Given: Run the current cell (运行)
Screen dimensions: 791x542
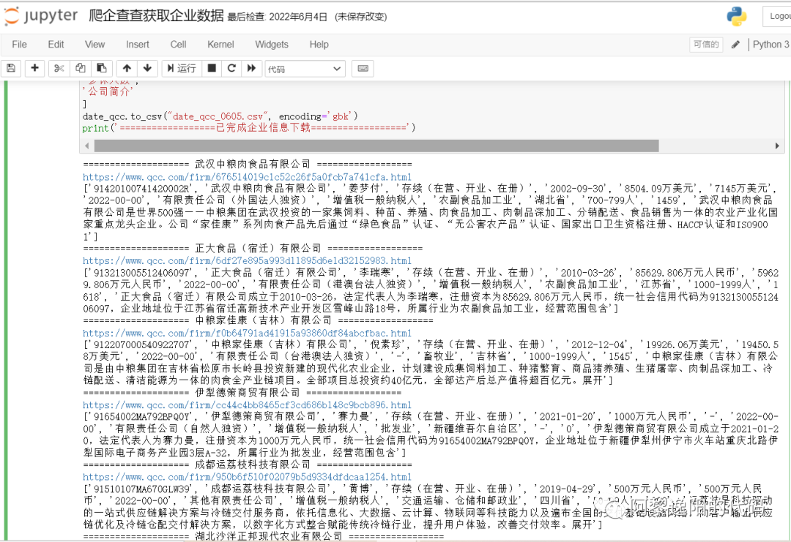Looking at the screenshot, I should pyautogui.click(x=182, y=68).
